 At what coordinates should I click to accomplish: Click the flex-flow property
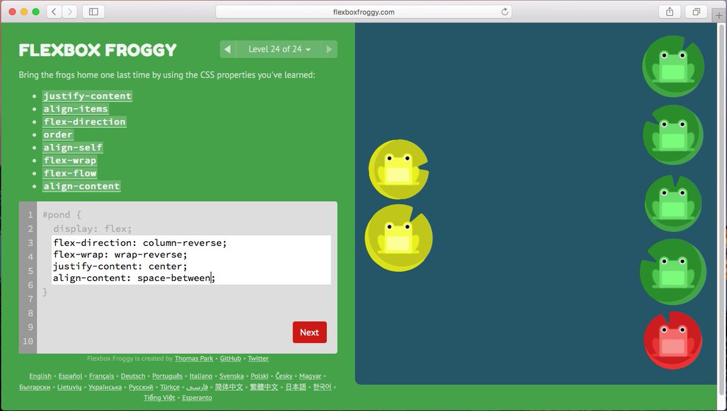tap(70, 173)
